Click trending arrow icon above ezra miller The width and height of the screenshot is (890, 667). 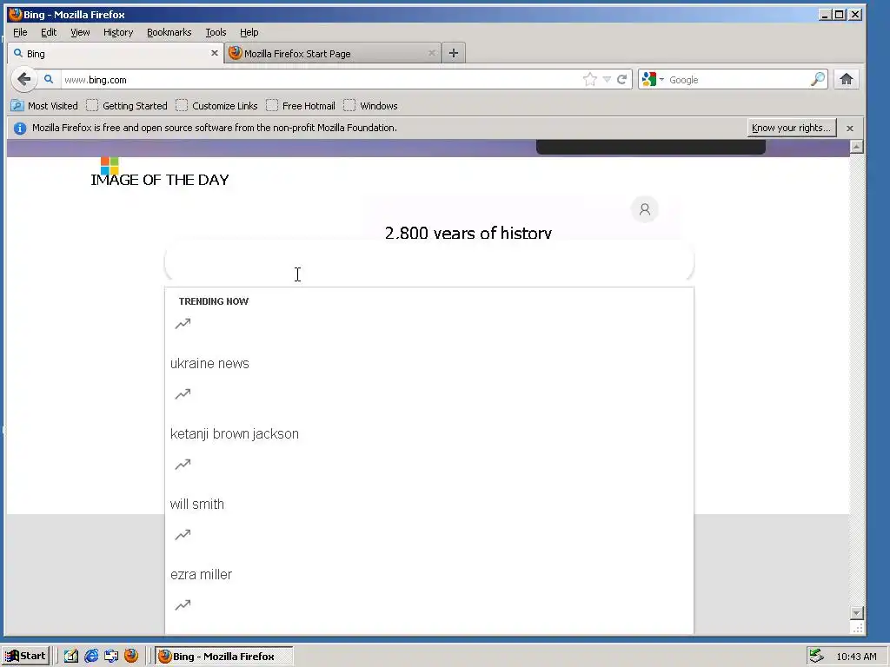tap(183, 535)
